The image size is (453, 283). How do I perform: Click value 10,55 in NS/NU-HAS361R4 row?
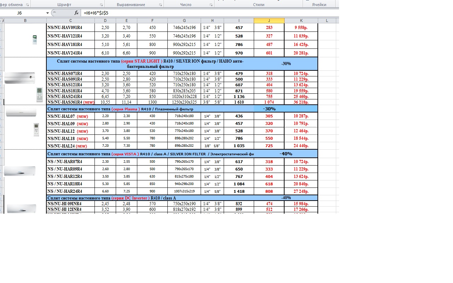tap(105, 102)
